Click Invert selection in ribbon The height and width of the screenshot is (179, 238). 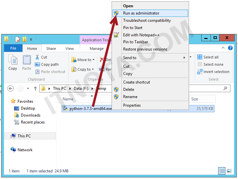point(213,72)
